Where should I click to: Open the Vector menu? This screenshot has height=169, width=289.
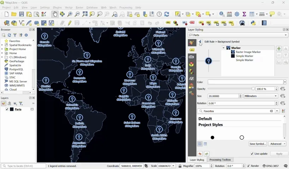click(x=69, y=7)
